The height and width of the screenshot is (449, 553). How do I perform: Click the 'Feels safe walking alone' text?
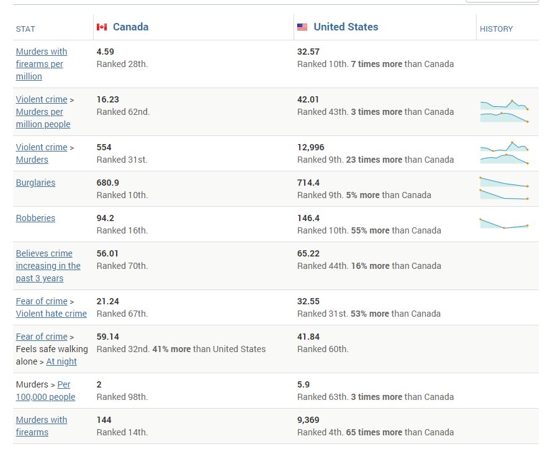pos(52,355)
